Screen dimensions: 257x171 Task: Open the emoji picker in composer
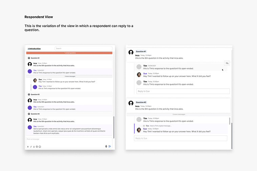coord(40,147)
